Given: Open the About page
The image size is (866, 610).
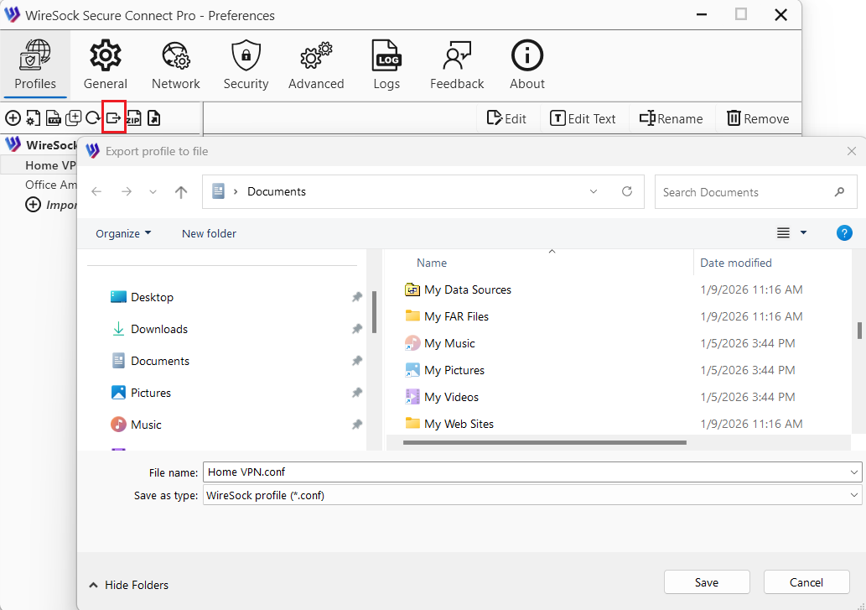Looking at the screenshot, I should (526, 64).
